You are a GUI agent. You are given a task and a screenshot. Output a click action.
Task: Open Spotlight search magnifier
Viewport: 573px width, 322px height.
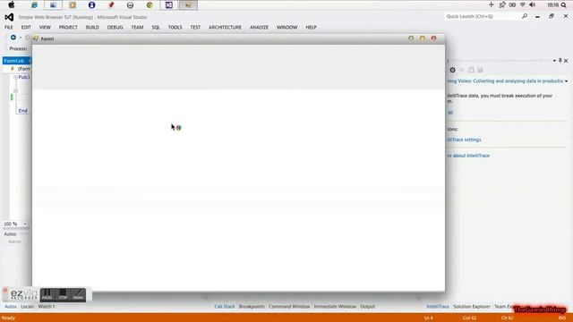click(564, 5)
